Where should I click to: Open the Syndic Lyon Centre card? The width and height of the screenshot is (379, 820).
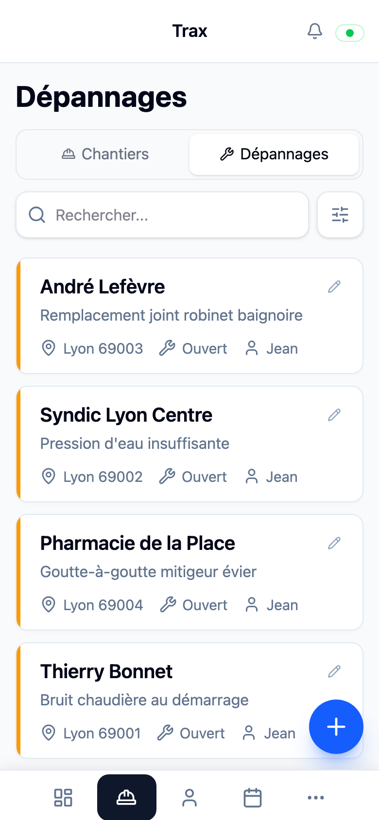pyautogui.click(x=189, y=444)
